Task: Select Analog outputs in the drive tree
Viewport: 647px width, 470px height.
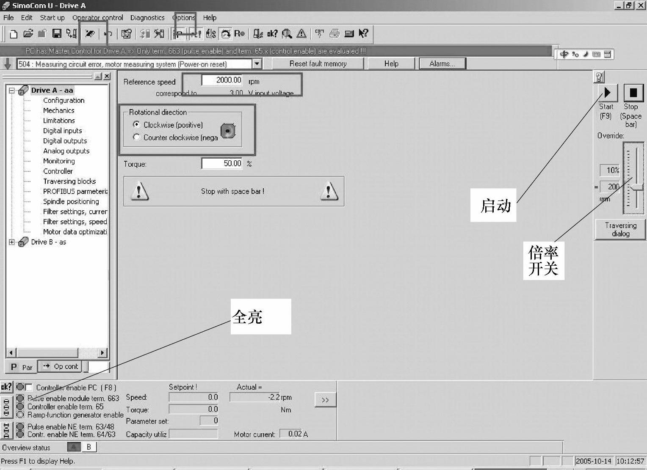Action: 66,151
